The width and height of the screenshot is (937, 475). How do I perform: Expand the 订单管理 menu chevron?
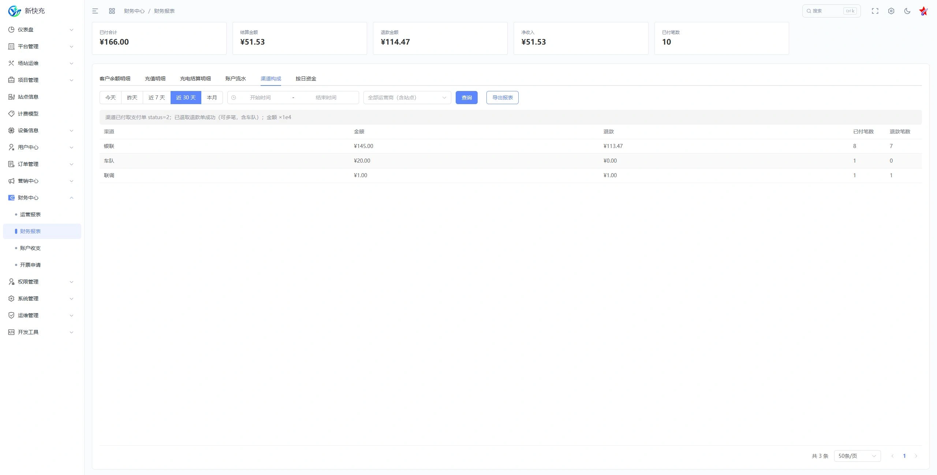click(x=71, y=164)
